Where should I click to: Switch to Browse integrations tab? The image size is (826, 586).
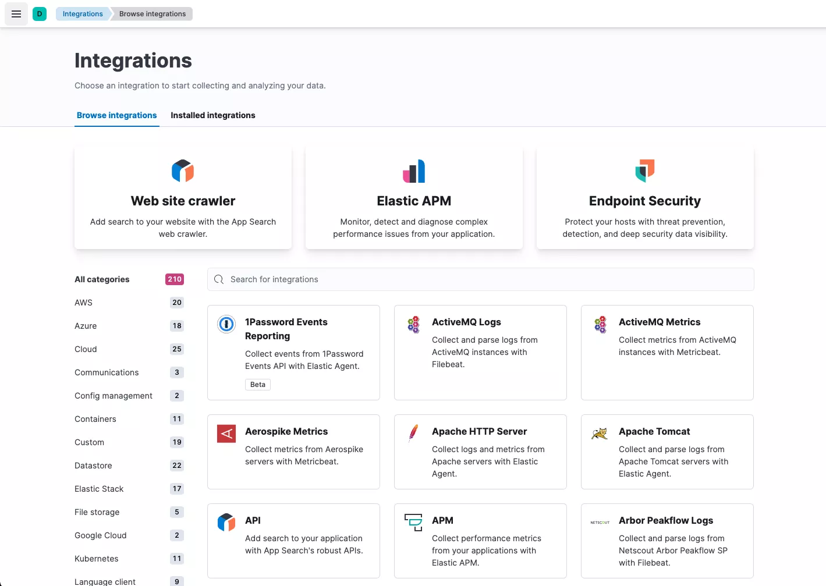point(117,115)
